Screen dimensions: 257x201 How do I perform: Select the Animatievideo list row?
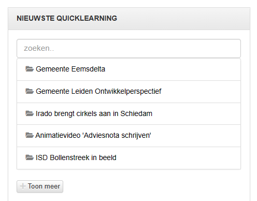(x=128, y=136)
